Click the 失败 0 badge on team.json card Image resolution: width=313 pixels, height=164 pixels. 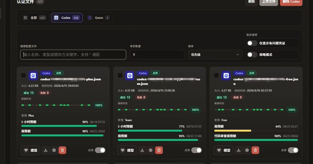141,97
